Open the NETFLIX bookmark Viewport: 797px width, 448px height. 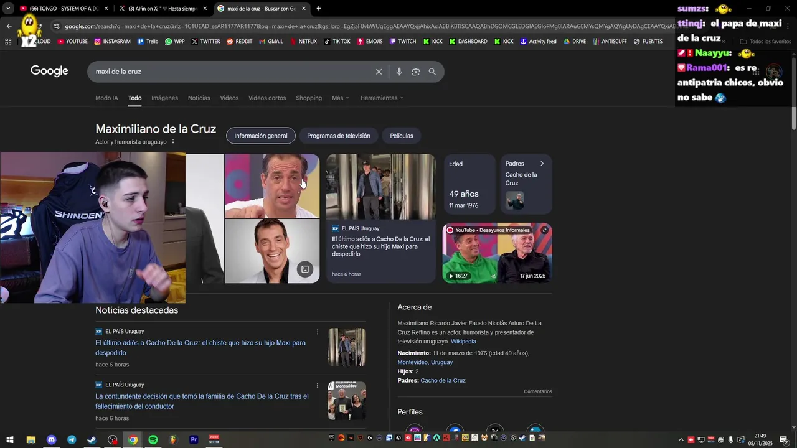click(x=303, y=42)
